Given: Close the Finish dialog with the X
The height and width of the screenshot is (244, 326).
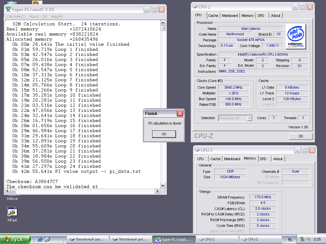Looking at the screenshot, I should tap(180, 113).
